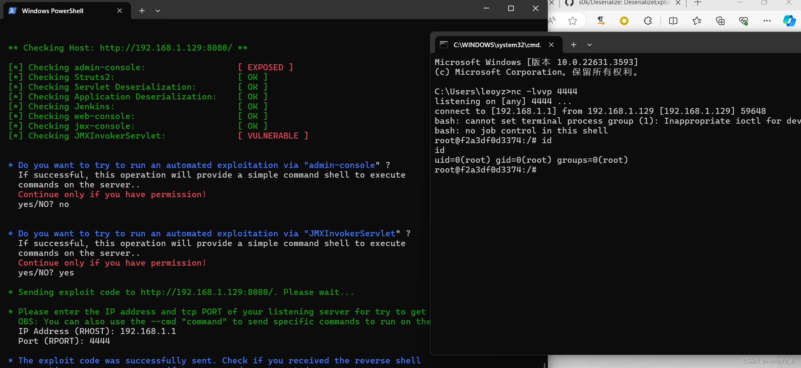Click 'Checking web-console:' line
The image size is (801, 368).
tap(138, 116)
